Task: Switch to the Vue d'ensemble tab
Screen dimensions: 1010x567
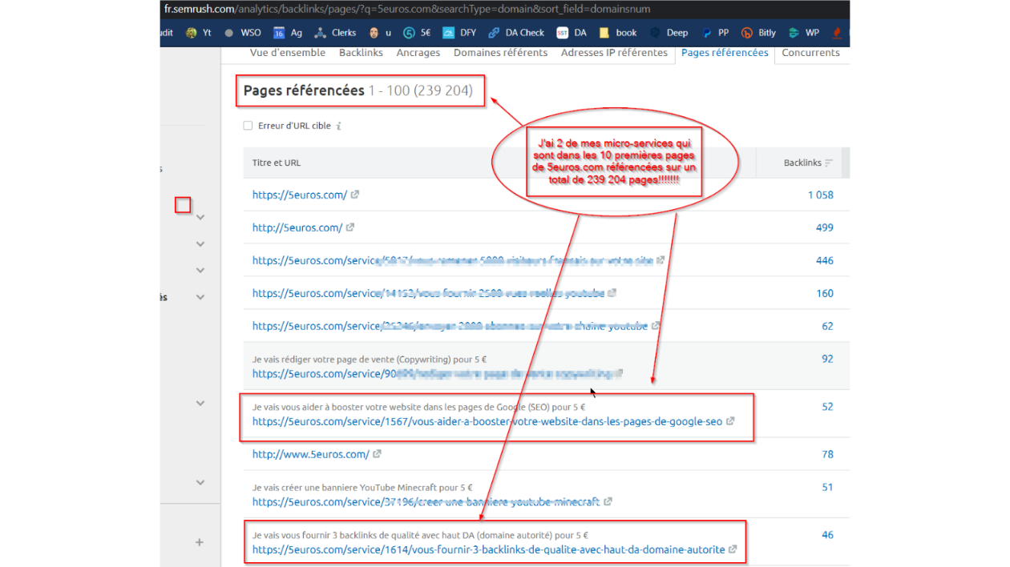Action: [x=288, y=53]
